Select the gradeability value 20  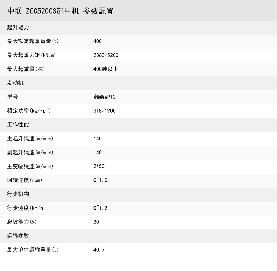96,222
